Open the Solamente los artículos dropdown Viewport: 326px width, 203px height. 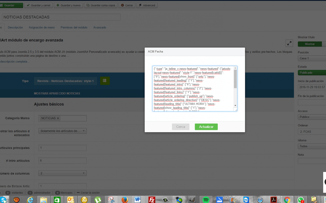pyautogui.click(x=63, y=131)
